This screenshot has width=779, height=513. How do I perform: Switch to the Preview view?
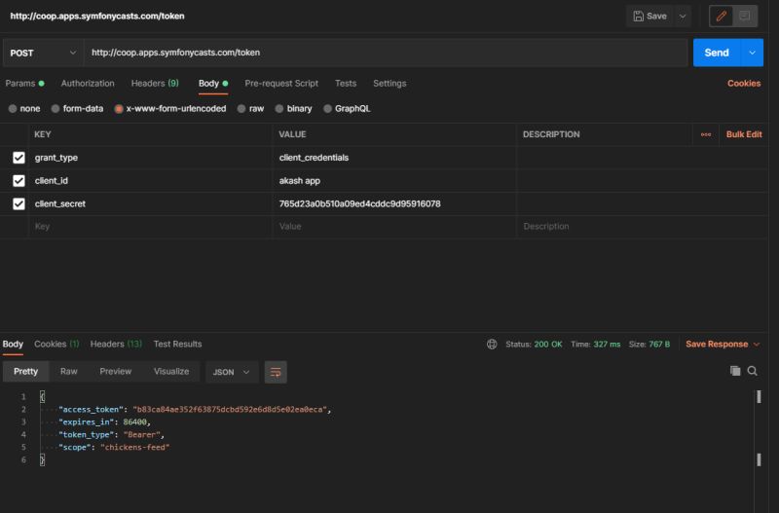pos(115,372)
